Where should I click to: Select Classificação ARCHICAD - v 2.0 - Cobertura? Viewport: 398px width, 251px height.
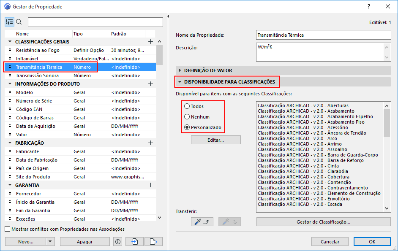303,177
